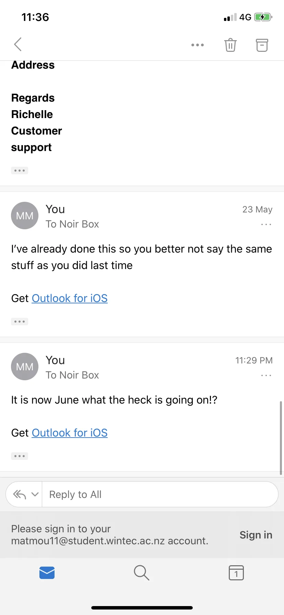Tap the reply all arrows icon

[x=20, y=494]
